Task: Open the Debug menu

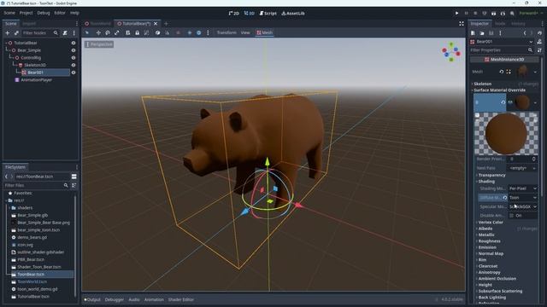Action: tap(44, 13)
